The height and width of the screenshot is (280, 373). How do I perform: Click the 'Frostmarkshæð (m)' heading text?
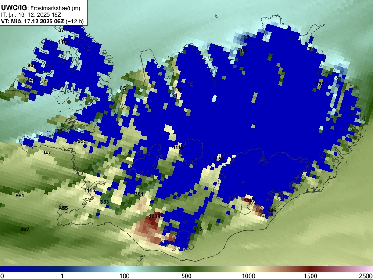(55, 8)
